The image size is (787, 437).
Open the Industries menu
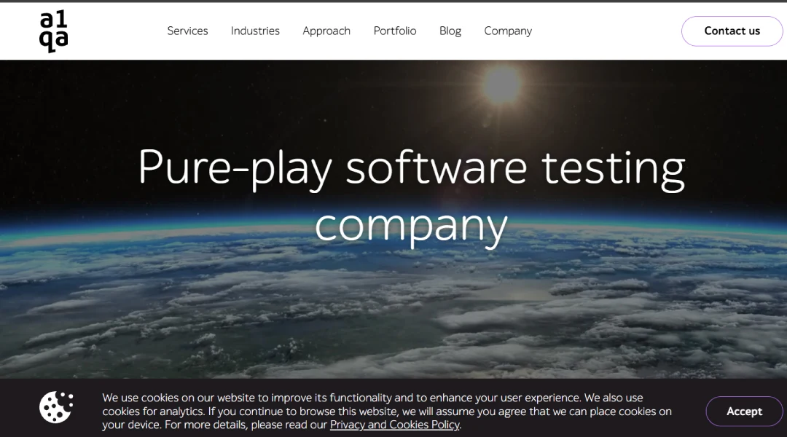pyautogui.click(x=255, y=31)
